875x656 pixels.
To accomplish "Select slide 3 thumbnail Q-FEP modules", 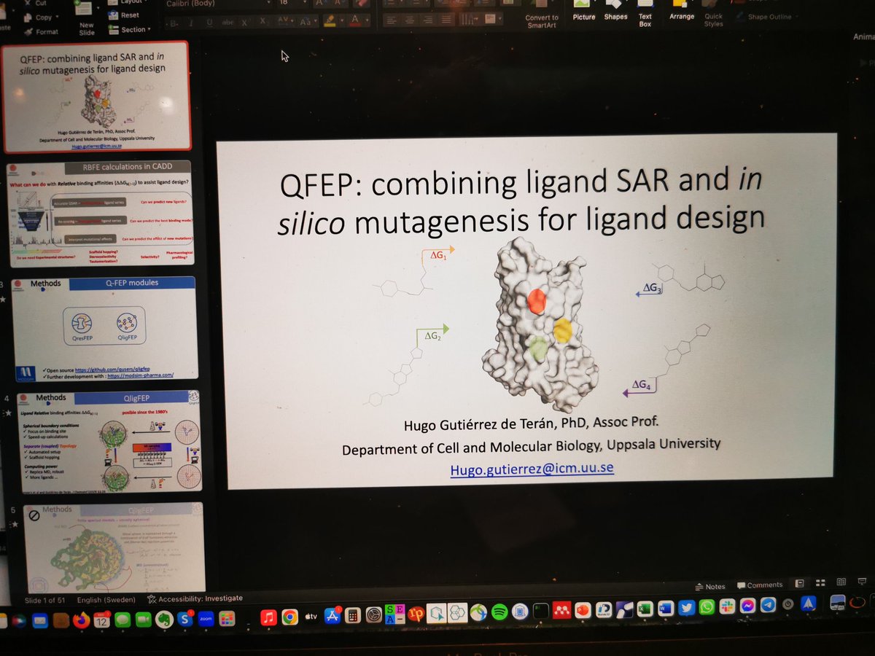I will pos(105,327).
